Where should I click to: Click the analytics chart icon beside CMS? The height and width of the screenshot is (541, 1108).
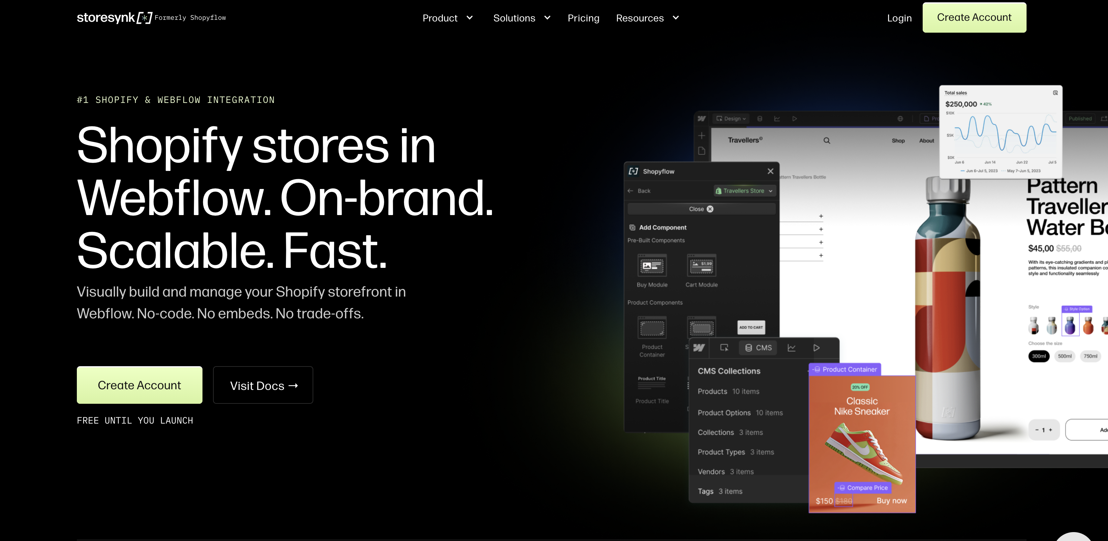[x=791, y=348]
